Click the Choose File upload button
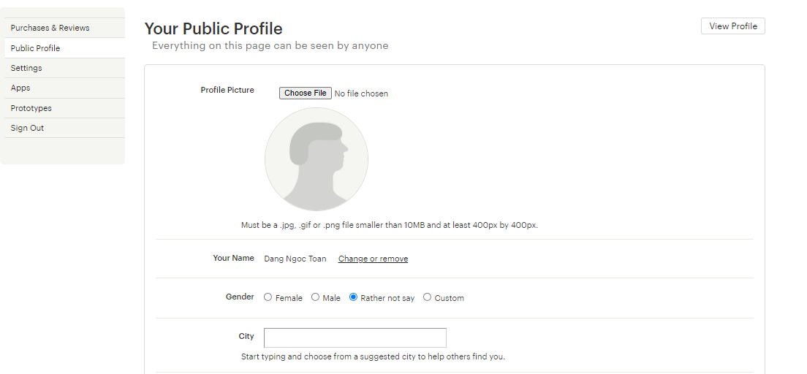807x374 pixels. [306, 93]
